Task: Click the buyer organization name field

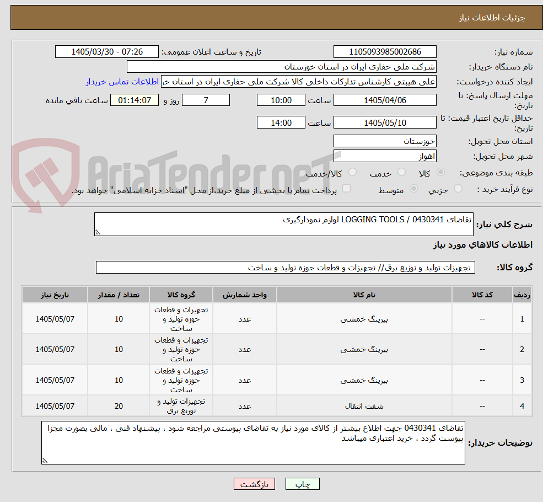Action: click(282, 67)
